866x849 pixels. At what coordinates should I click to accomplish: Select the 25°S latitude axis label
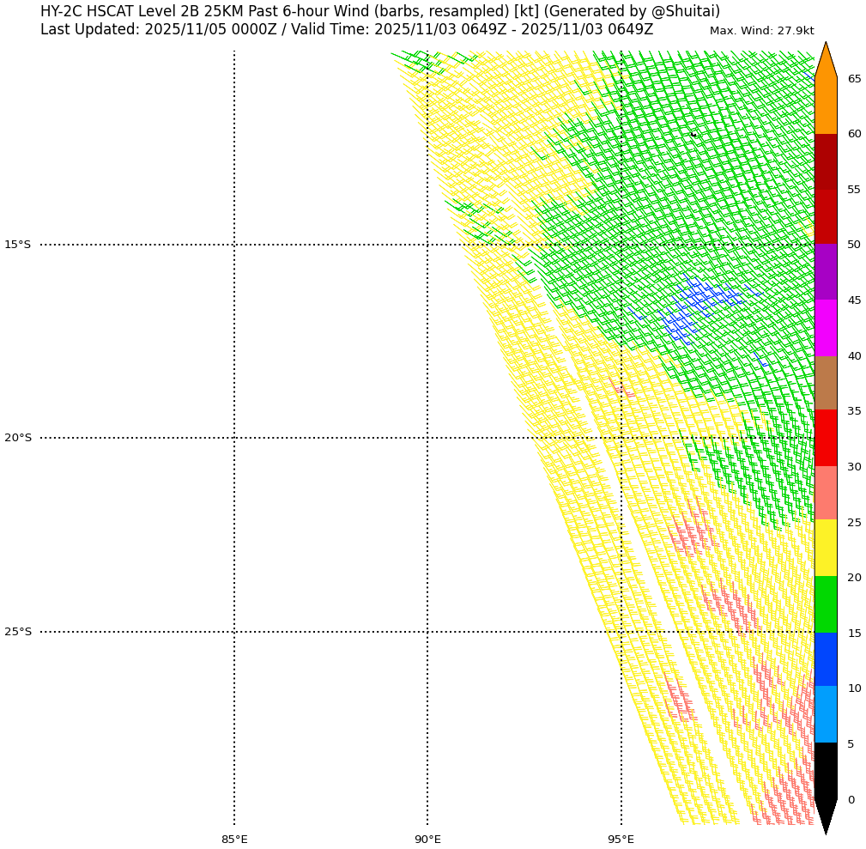[x=17, y=632]
